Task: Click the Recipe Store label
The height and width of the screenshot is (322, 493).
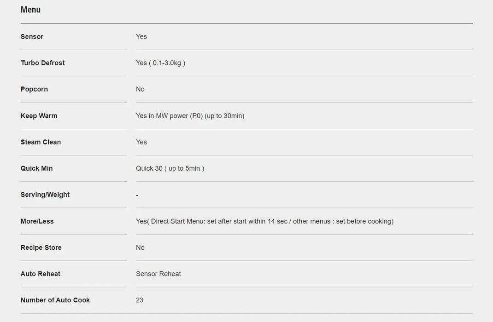Action: 41,247
